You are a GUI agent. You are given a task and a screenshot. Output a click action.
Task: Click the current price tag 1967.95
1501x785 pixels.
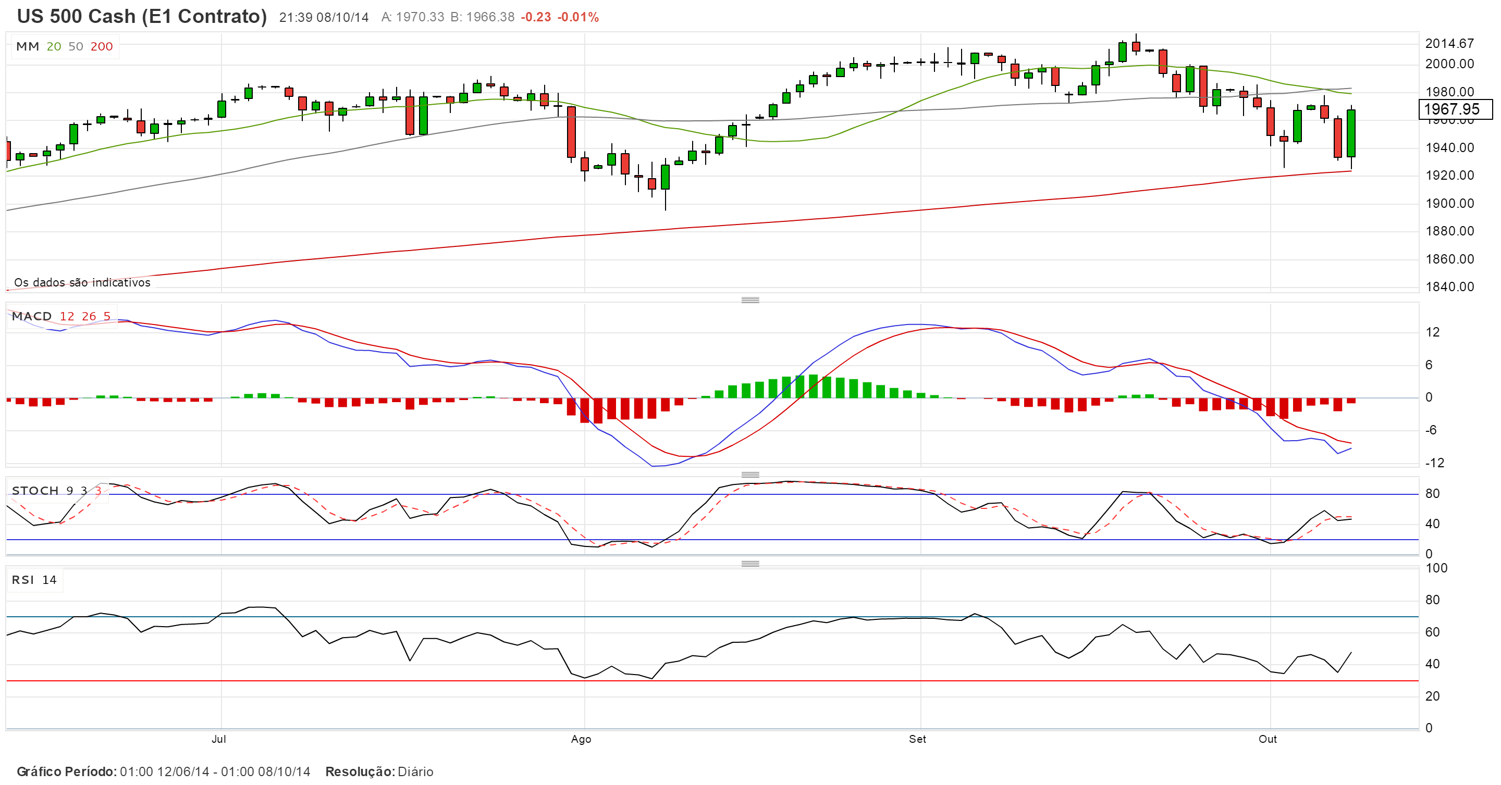tap(1455, 109)
